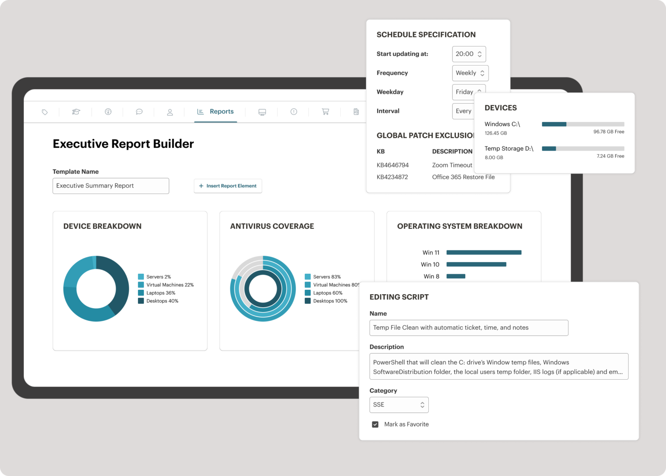Open the Frequency dropdown set to Weekly
The height and width of the screenshot is (476, 666).
(470, 73)
